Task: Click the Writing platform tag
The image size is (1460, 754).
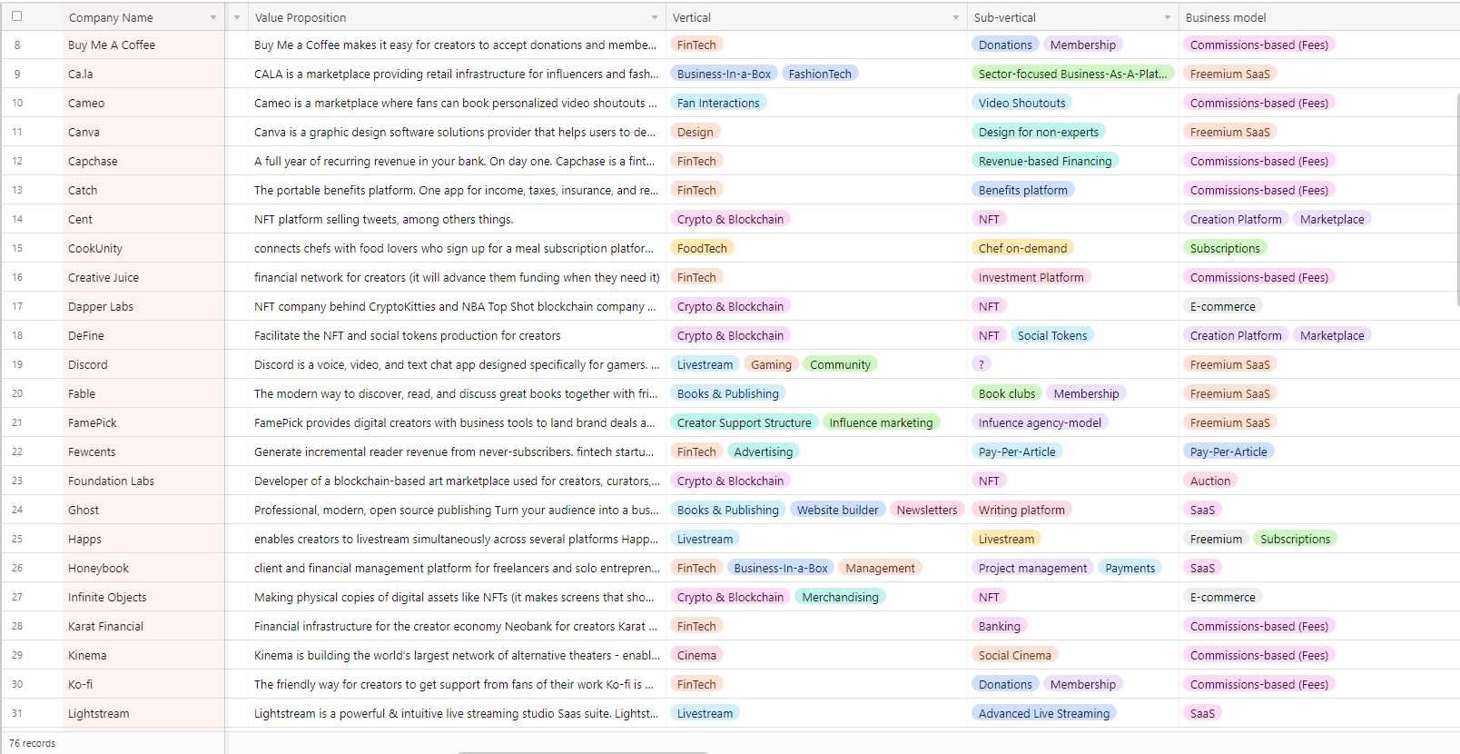Action: point(1021,510)
